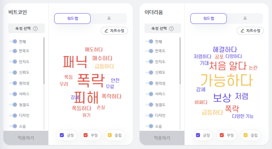Screen dimensions: 272x149
Task: Uncheck 부정 checkbox under 이더리움 word map
Action: 222,135
